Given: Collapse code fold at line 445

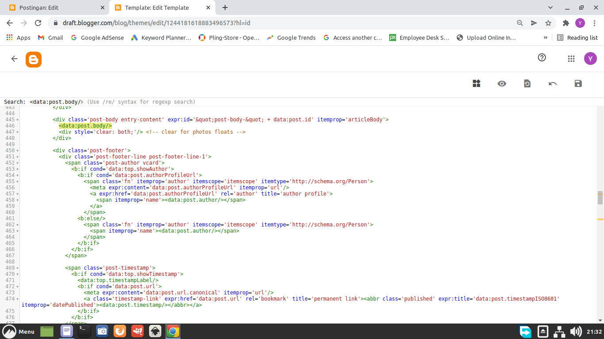Looking at the screenshot, I should (x=18, y=120).
